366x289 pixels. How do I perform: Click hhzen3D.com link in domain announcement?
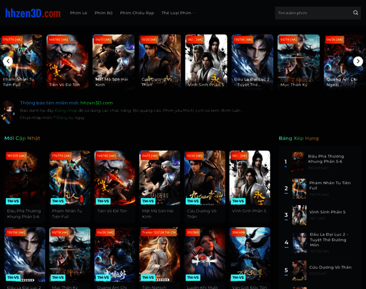[x=96, y=103]
